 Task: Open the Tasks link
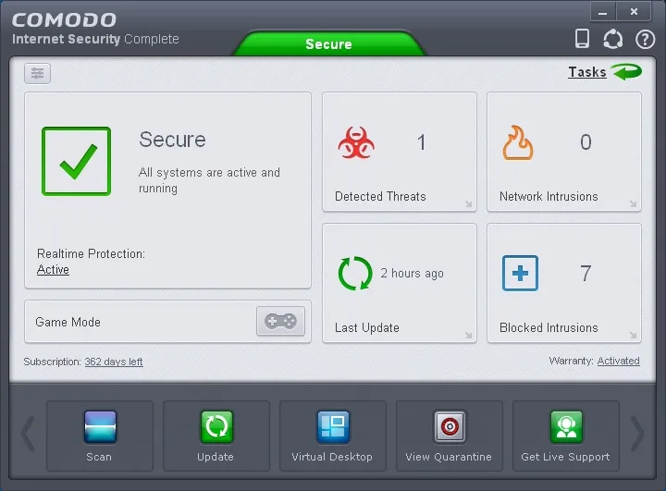[587, 72]
